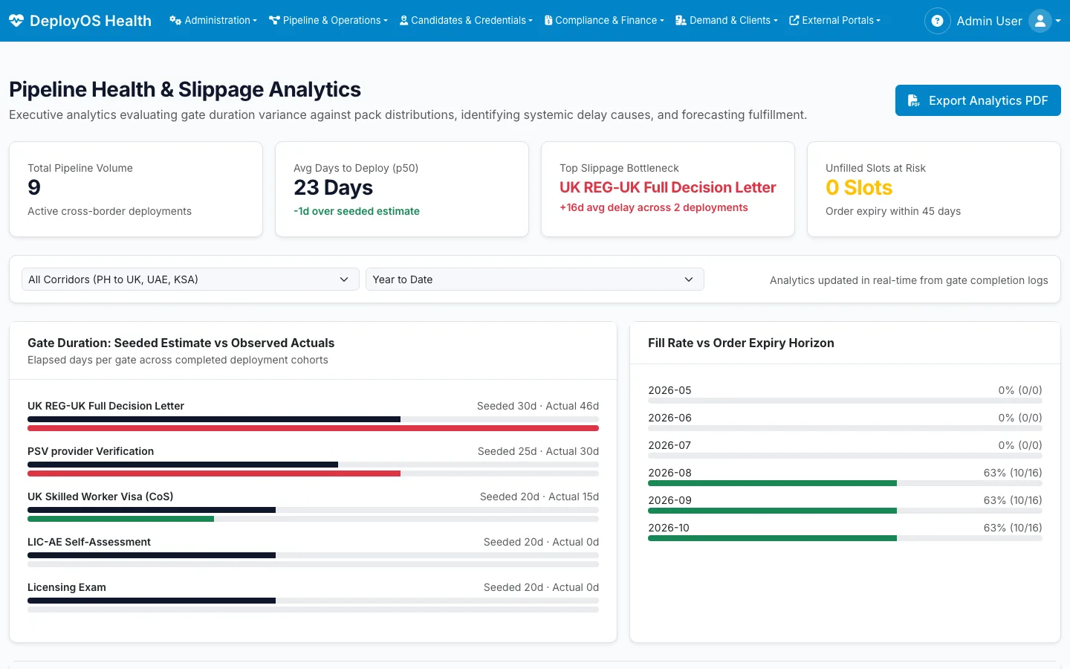Click the DeployOS Health heartbeat logo icon

coord(16,21)
